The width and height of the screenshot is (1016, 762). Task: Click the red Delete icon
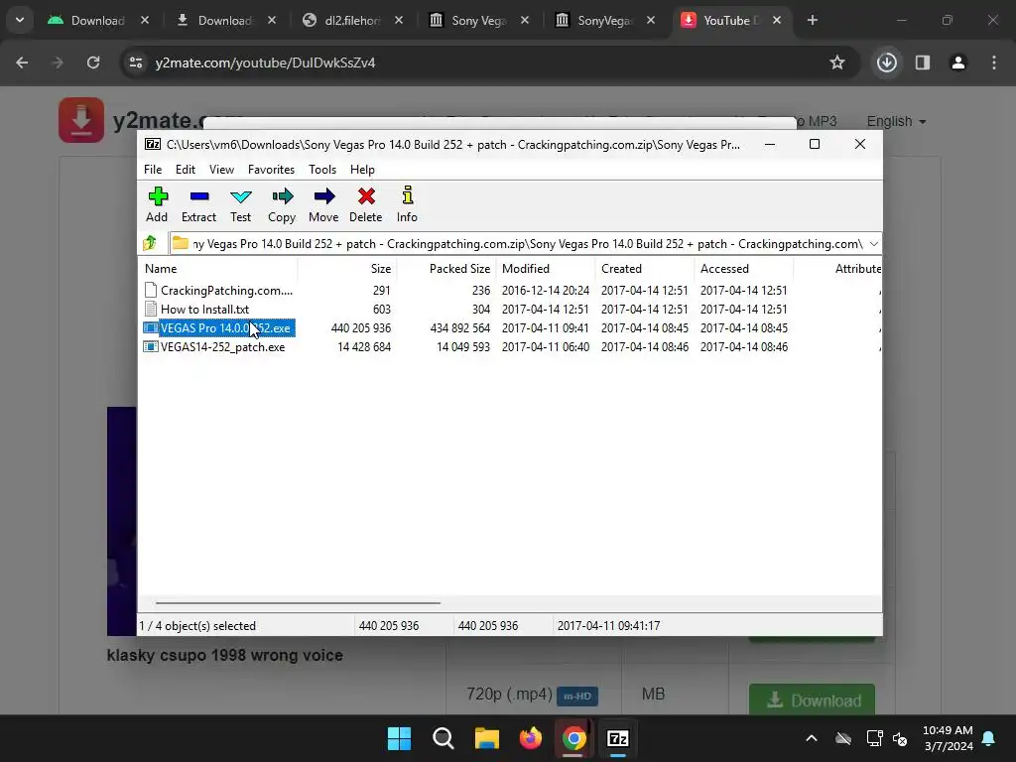[x=366, y=204]
